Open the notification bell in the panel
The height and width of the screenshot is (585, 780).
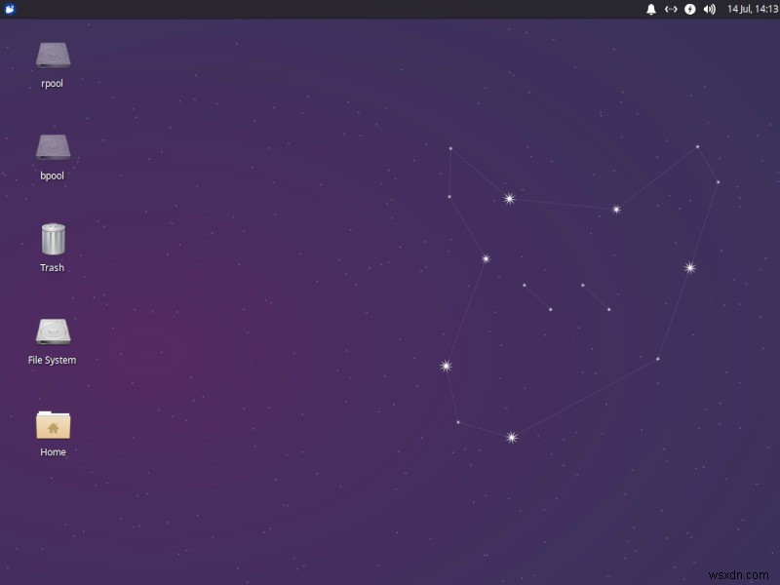[x=651, y=9]
